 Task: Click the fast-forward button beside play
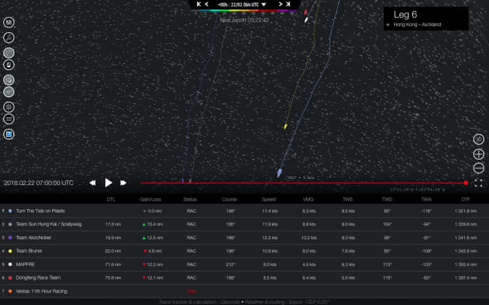click(x=123, y=183)
